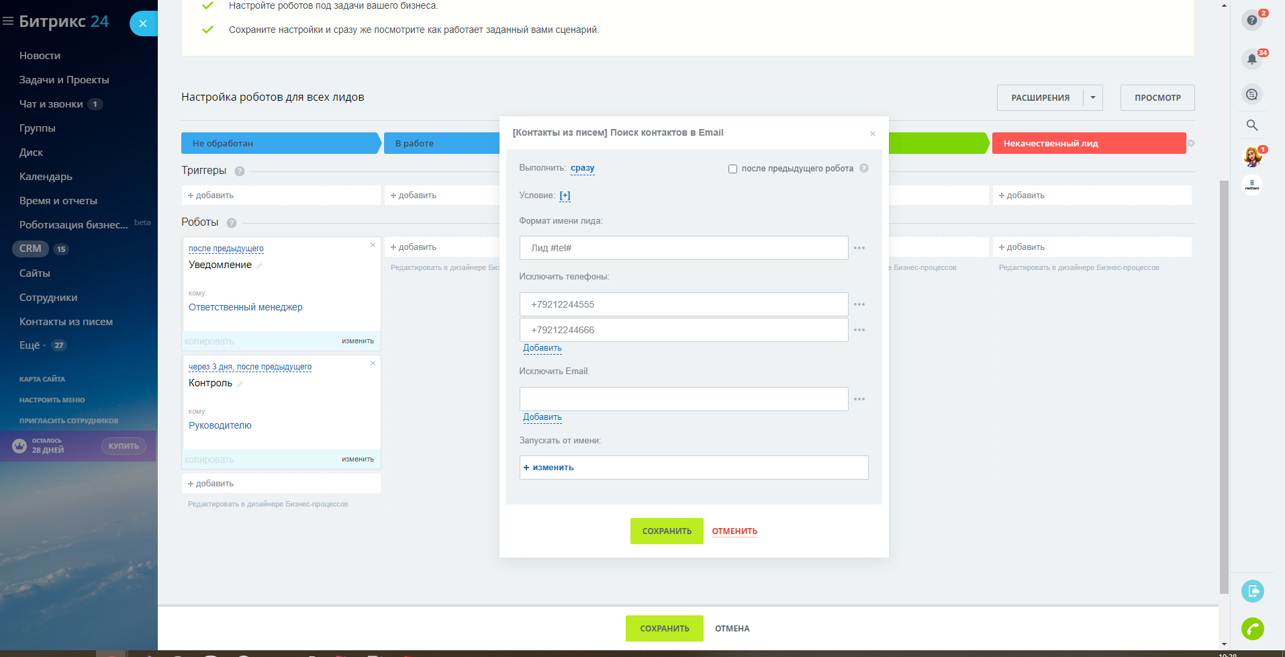Click the green СОХРАНИТЬ button in dialog

click(x=667, y=531)
